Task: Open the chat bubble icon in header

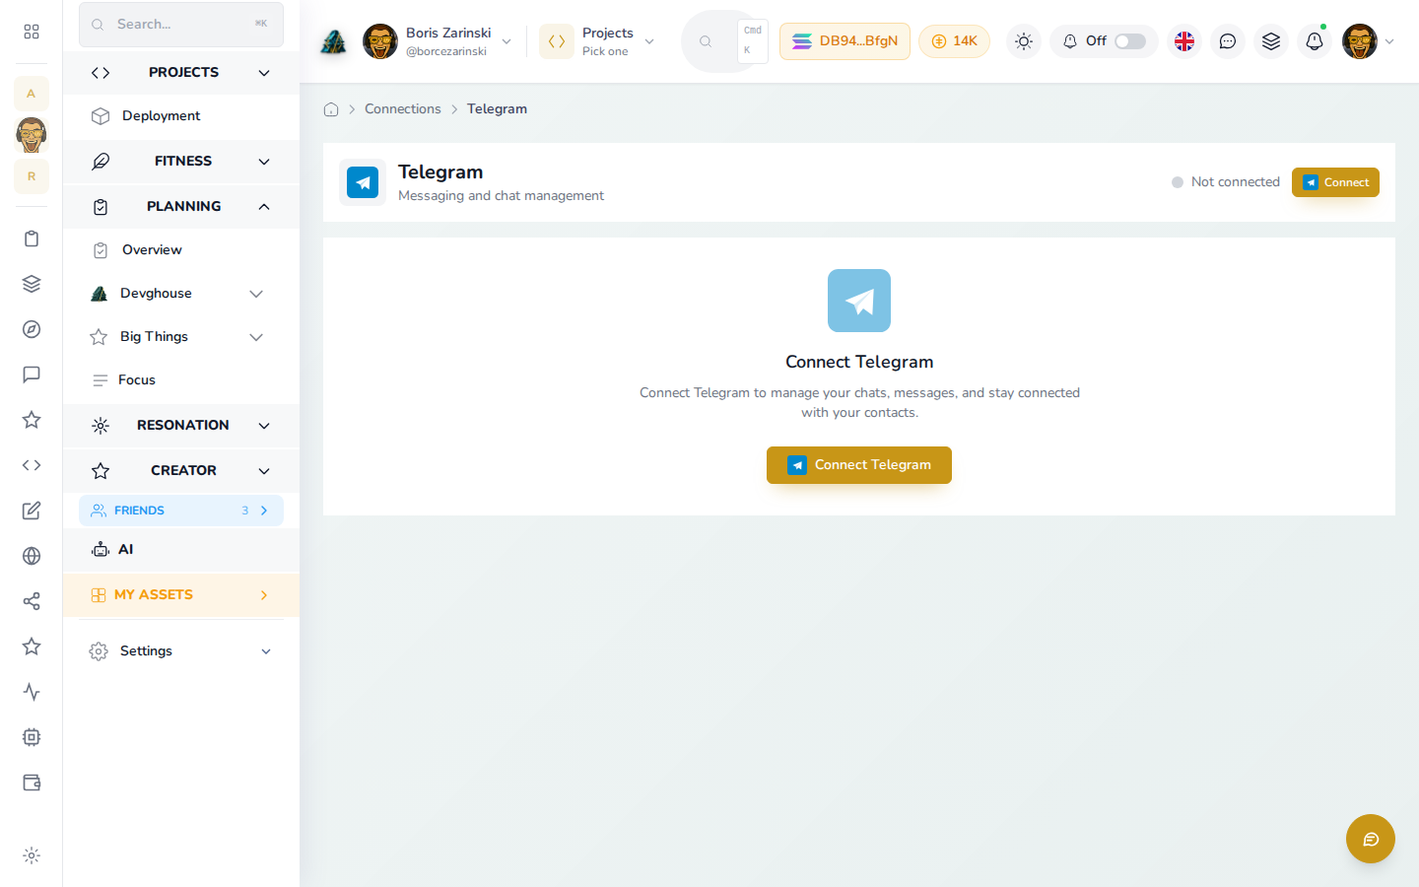Action: pyautogui.click(x=1228, y=41)
